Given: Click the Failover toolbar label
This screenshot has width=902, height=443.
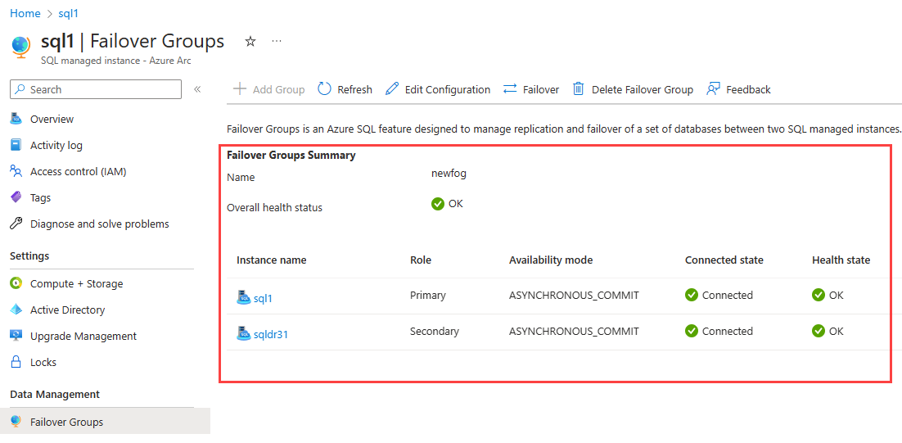Looking at the screenshot, I should pos(541,90).
